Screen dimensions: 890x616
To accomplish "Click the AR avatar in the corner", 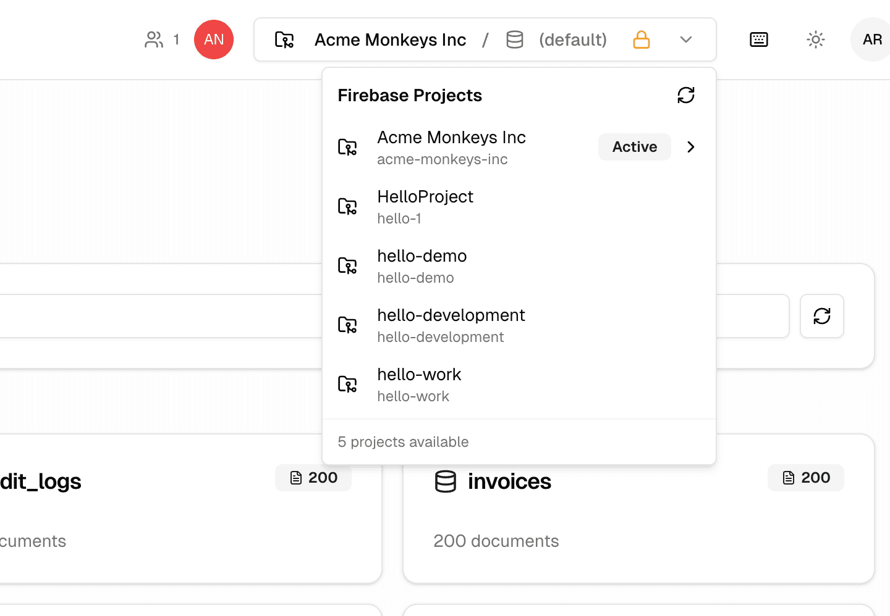I will pos(871,40).
